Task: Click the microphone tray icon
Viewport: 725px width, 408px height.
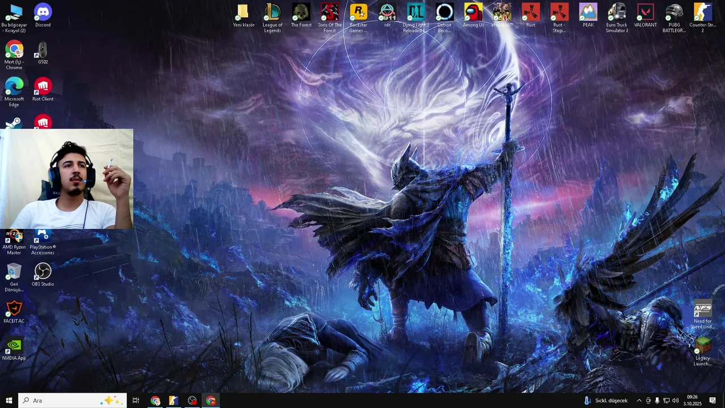Action: tap(657, 401)
